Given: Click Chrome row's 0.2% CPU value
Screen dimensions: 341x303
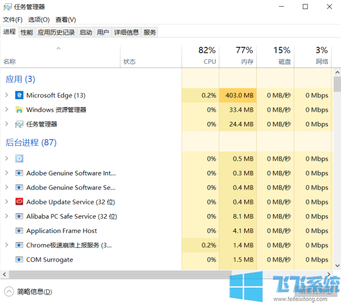Looking at the screenshot, I should [x=200, y=245].
